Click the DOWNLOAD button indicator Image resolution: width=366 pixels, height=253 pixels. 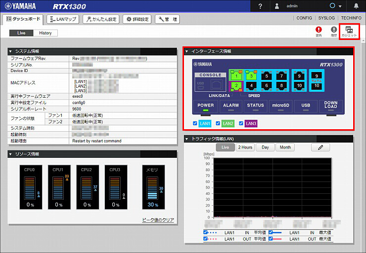click(x=331, y=107)
